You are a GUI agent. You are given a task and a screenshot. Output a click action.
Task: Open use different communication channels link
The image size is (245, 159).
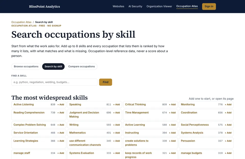pyautogui.click(x=85, y=143)
